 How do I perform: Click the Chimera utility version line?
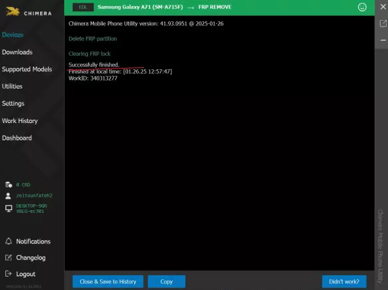[x=146, y=24]
